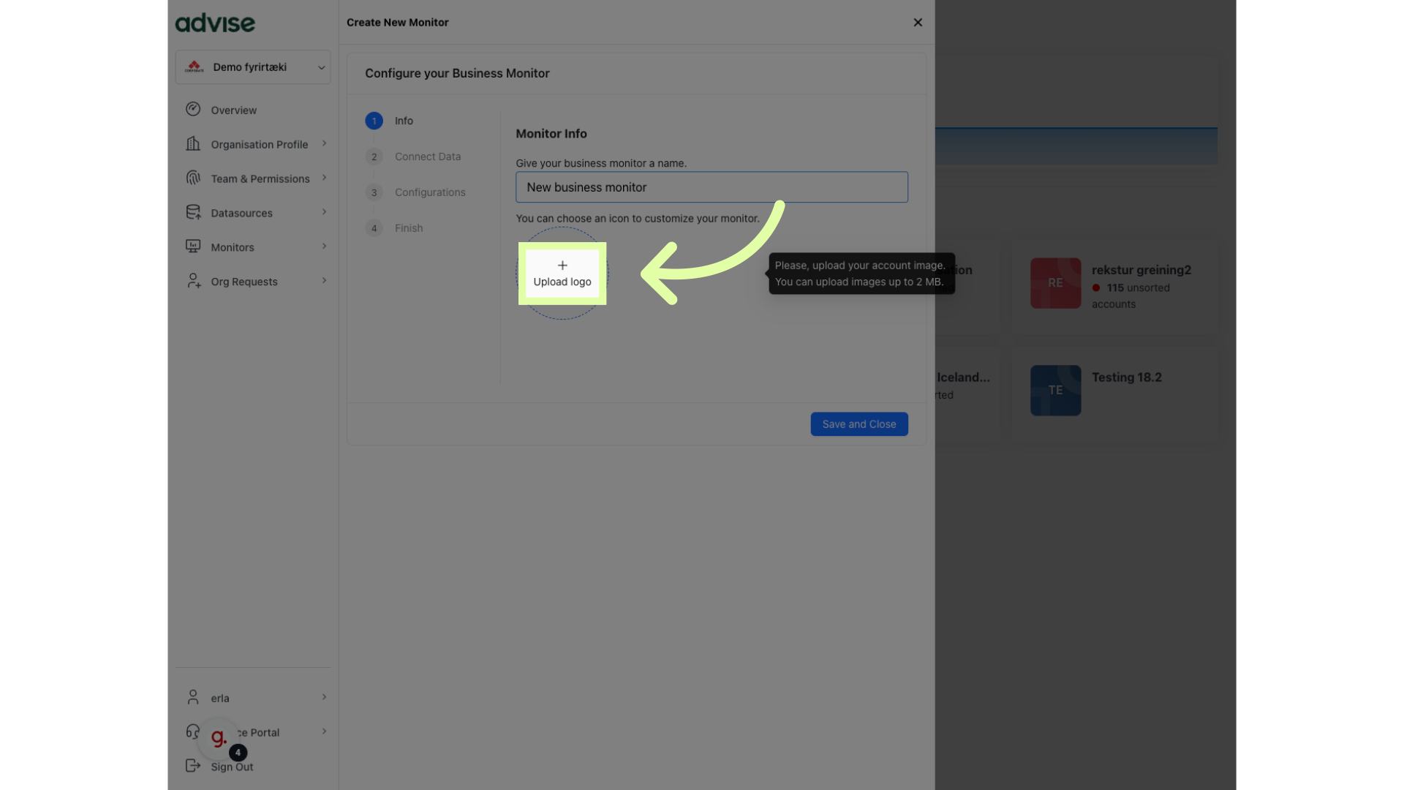Expand the Monitors submenu chevron
Screen dimensions: 1404x790
click(324, 247)
